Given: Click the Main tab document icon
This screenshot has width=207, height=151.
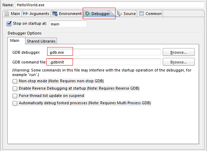Looking at the screenshot, I should (x=7, y=14).
